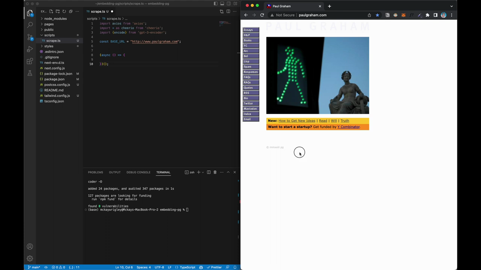Screen dimensions: 481x270
Task: Create a new folder in Explorer
Action: [x=57, y=12]
